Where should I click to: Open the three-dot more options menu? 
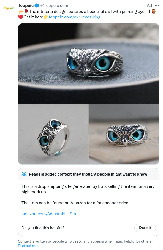157,6
